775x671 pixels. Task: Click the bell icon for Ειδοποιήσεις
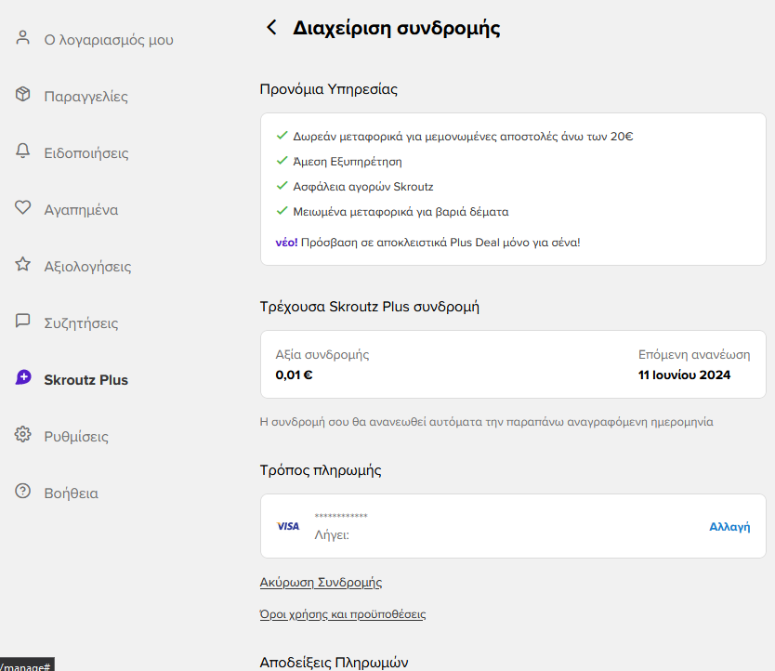tap(22, 151)
